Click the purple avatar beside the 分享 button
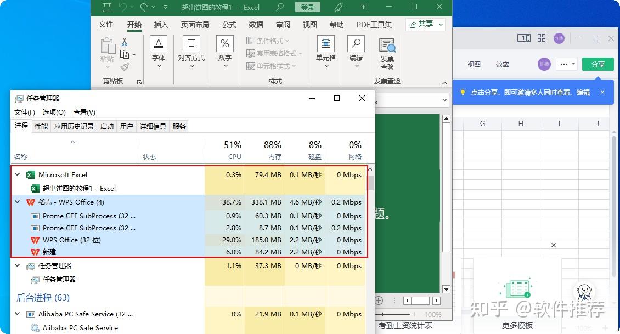Screen dimensions: 620x334 coord(544,64)
